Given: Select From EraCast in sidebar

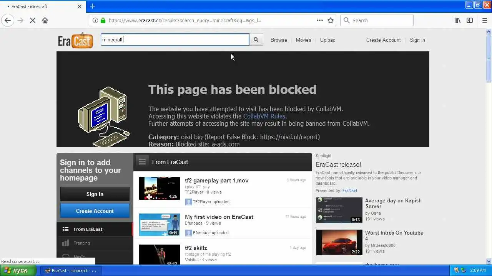Looking at the screenshot, I should (95, 229).
